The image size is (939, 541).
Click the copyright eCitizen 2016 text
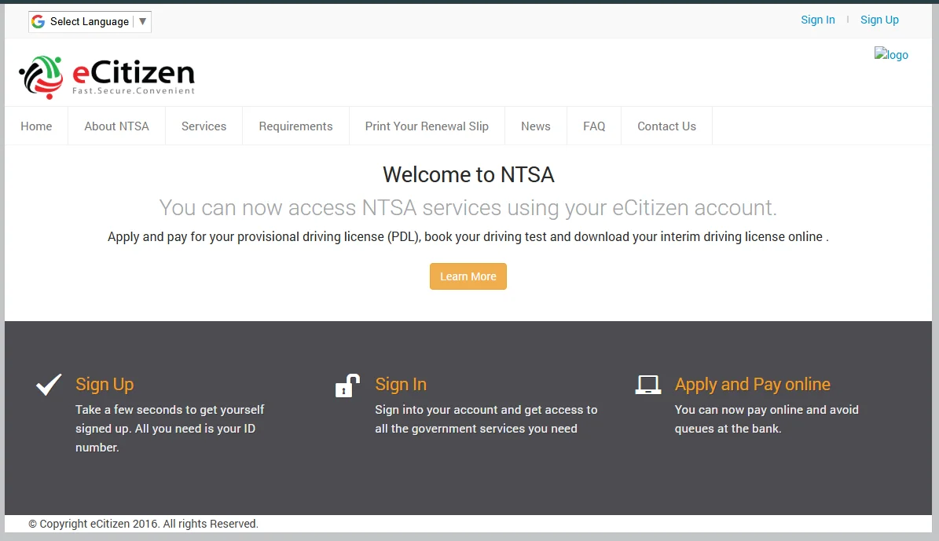pyautogui.click(x=144, y=524)
